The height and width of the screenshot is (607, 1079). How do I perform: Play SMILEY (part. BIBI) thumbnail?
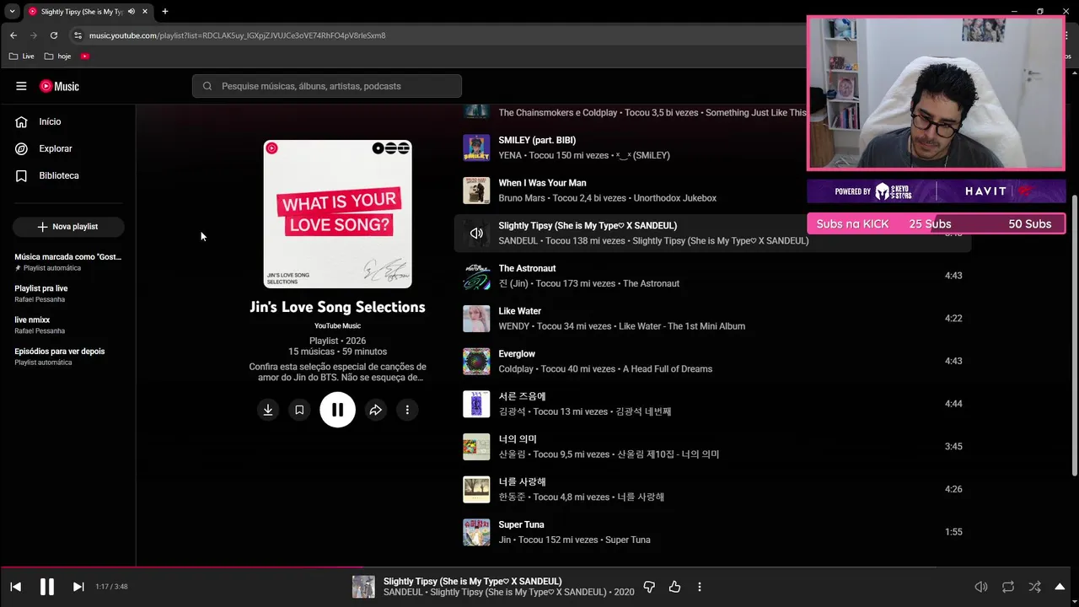click(476, 148)
